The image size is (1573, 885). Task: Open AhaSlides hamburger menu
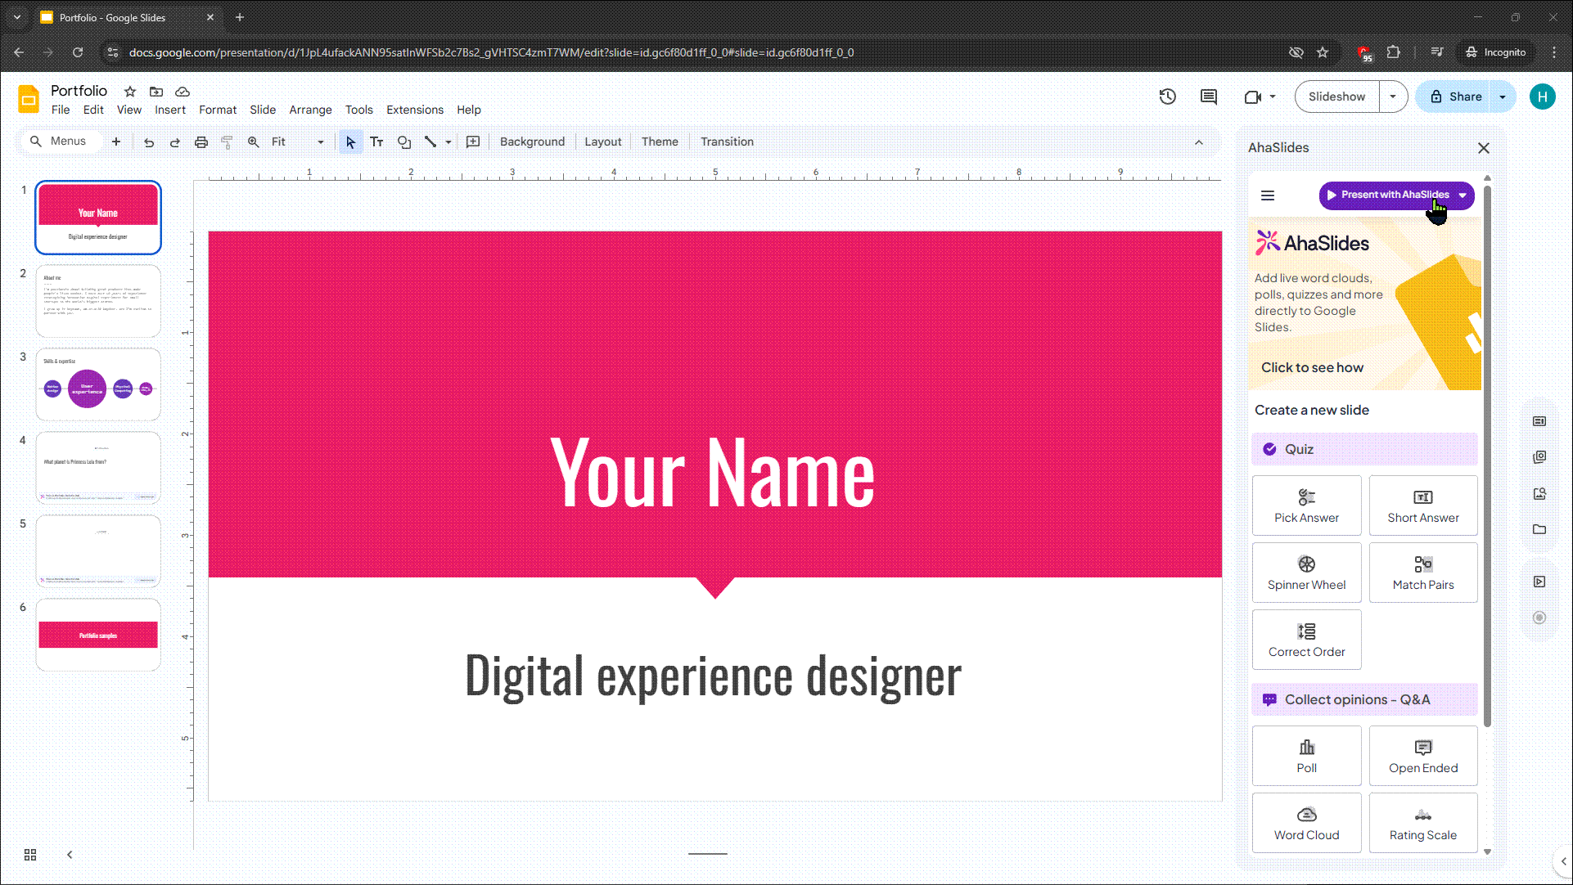1268,195
